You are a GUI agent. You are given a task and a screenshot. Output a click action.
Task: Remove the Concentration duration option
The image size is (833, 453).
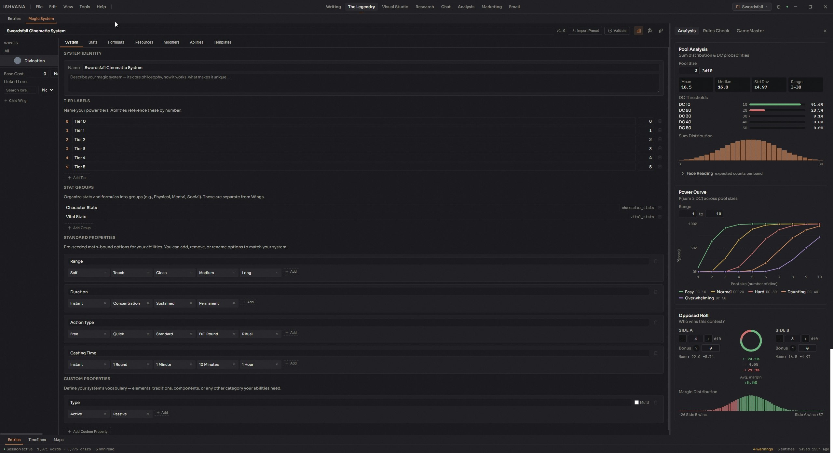148,303
